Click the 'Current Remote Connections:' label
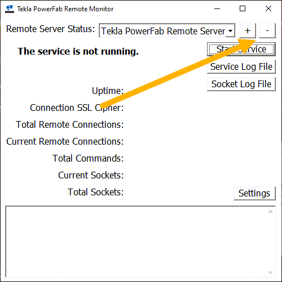The height and width of the screenshot is (282, 282). click(65, 141)
